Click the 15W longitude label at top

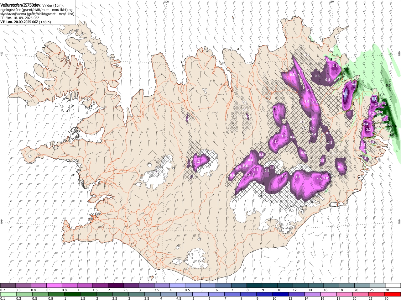pyautogui.click(x=332, y=2)
